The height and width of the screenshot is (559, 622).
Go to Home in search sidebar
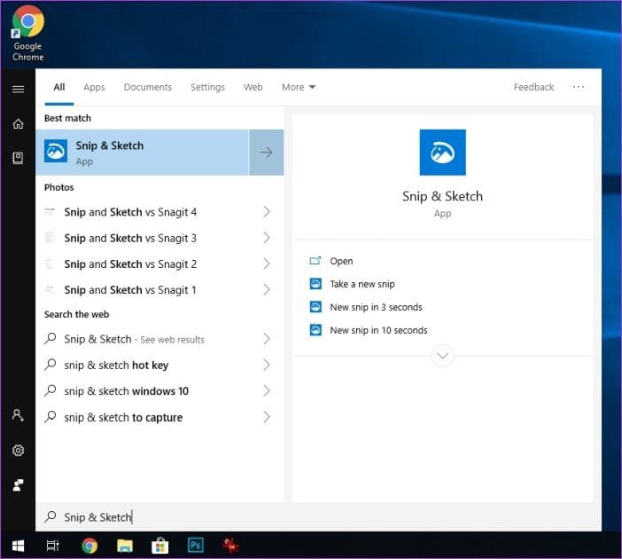[18, 124]
